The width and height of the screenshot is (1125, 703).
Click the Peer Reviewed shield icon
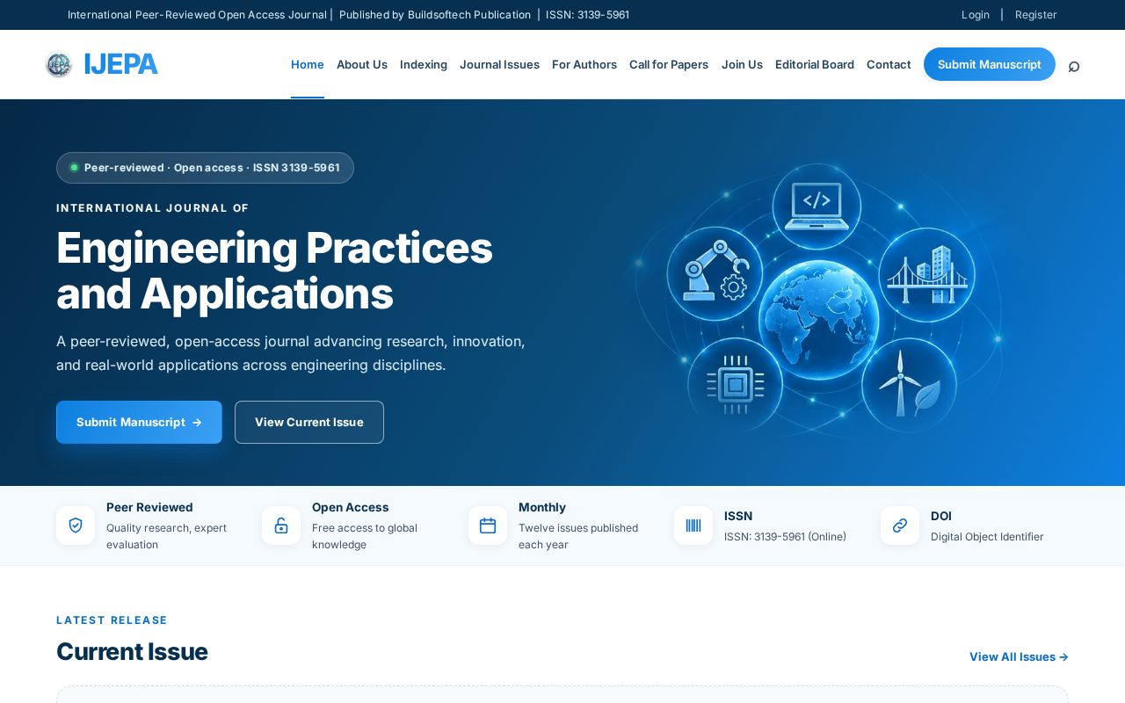point(76,525)
